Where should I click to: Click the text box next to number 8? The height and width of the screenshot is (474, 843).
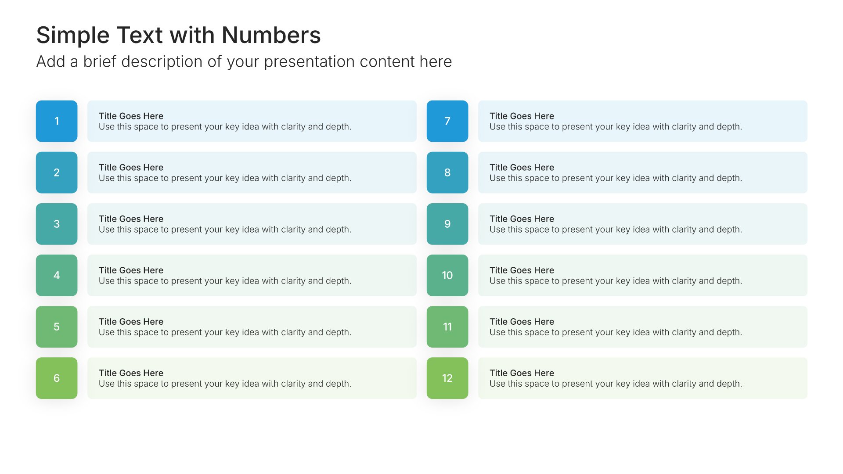coord(643,172)
